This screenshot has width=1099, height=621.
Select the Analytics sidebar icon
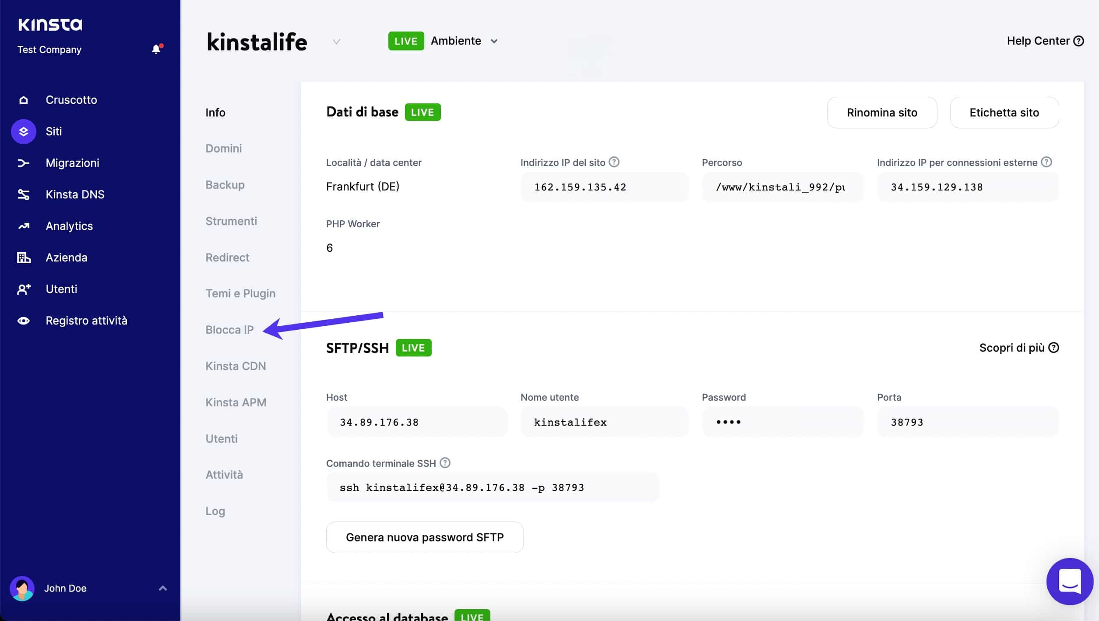[x=23, y=226]
